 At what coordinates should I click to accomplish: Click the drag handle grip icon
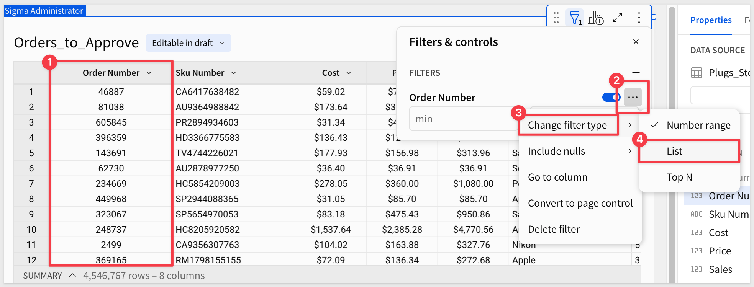pyautogui.click(x=556, y=18)
